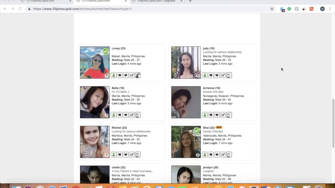Open jenalyn (20) profile name link
This screenshot has width=335, height=188.
[210, 167]
